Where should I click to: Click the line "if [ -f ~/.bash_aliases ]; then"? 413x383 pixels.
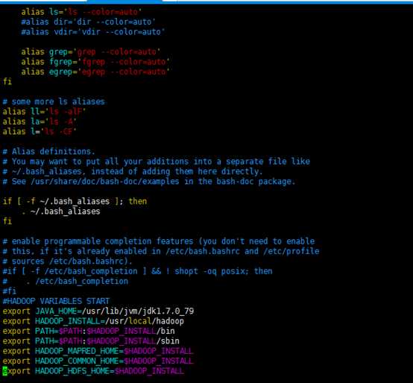tap(75, 201)
